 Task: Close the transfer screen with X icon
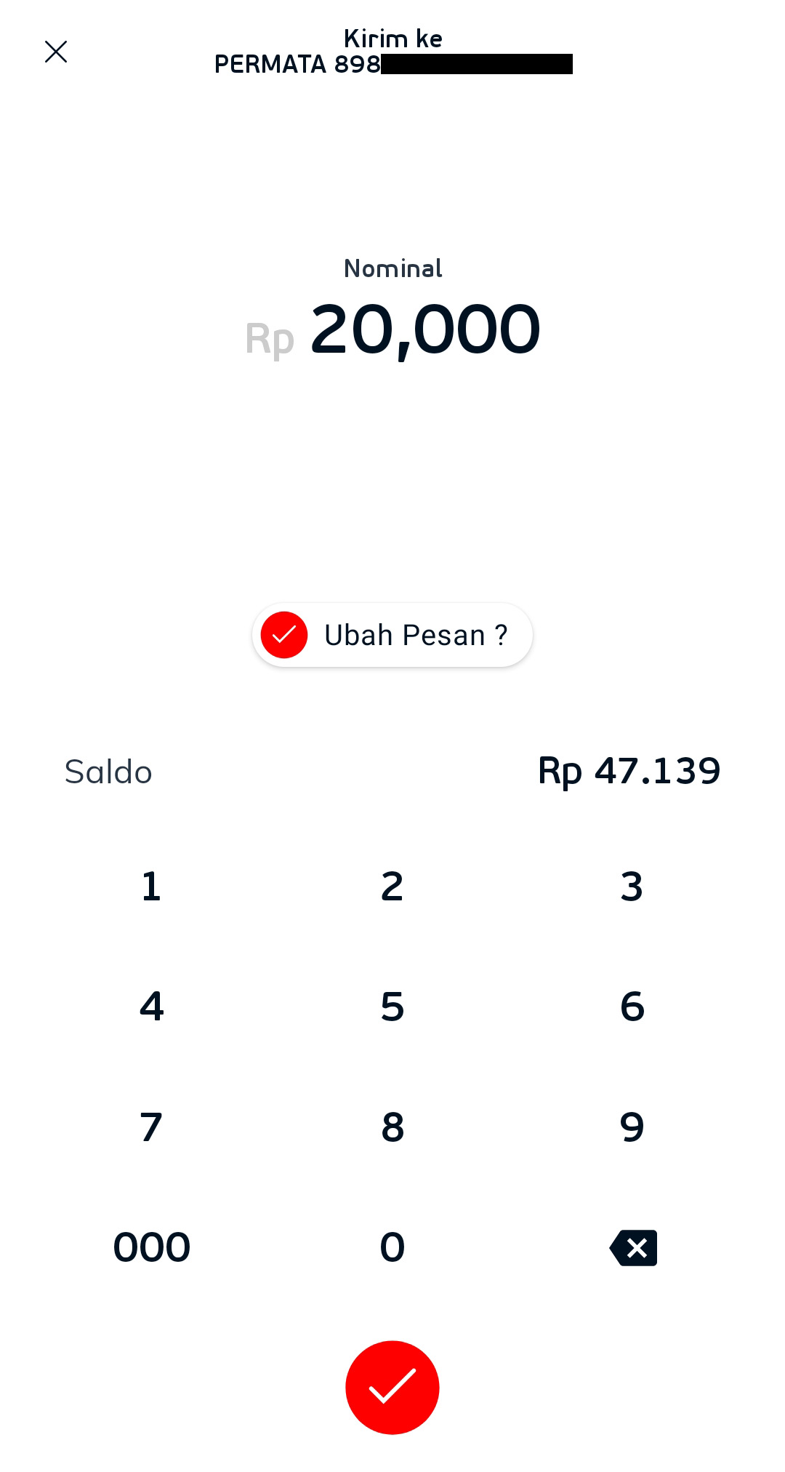point(56,52)
